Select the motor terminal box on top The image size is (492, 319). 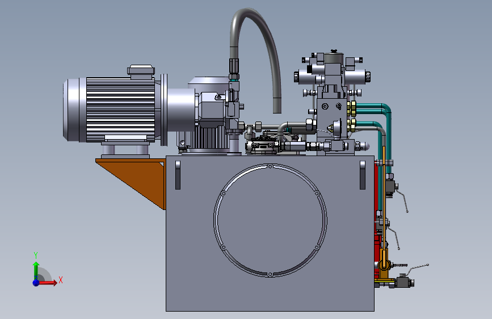(x=141, y=72)
